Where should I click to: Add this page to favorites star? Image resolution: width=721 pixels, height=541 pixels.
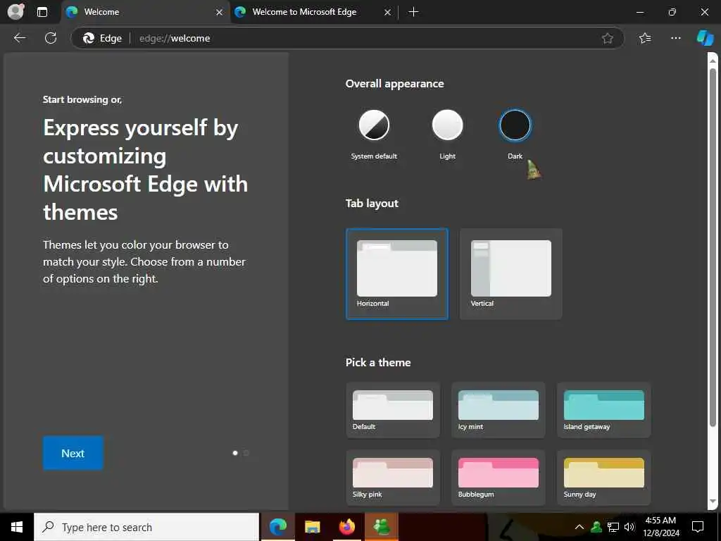(608, 38)
